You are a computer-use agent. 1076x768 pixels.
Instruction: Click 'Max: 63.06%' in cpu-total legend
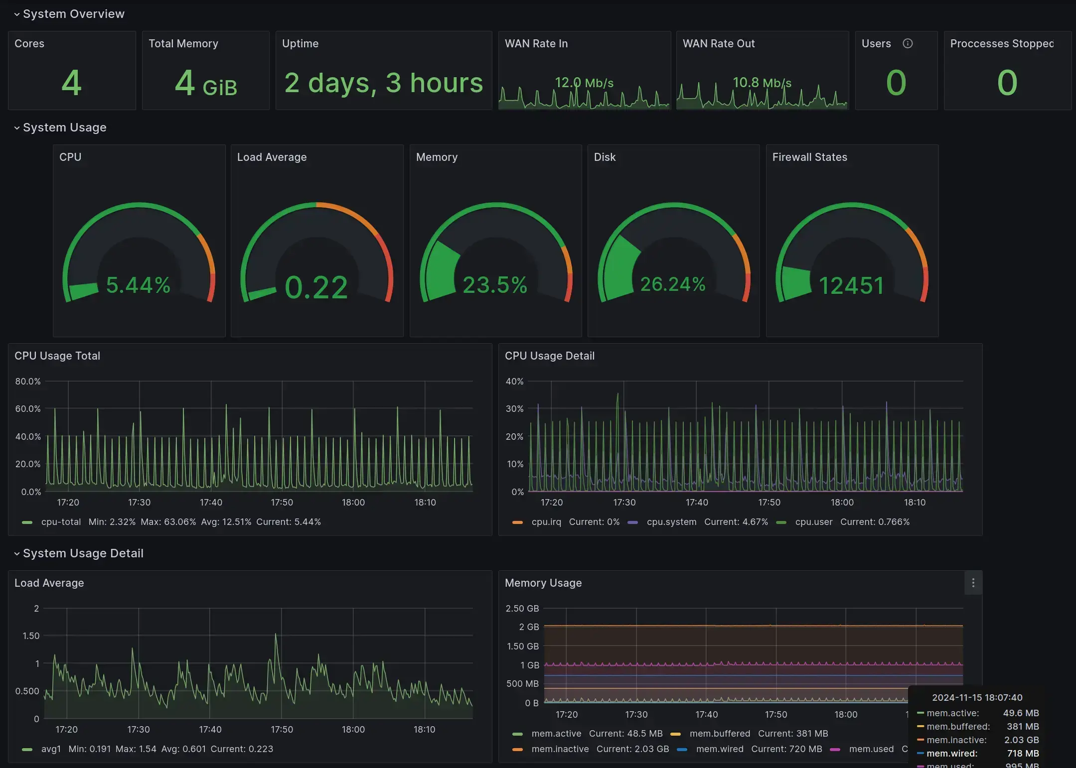168,522
